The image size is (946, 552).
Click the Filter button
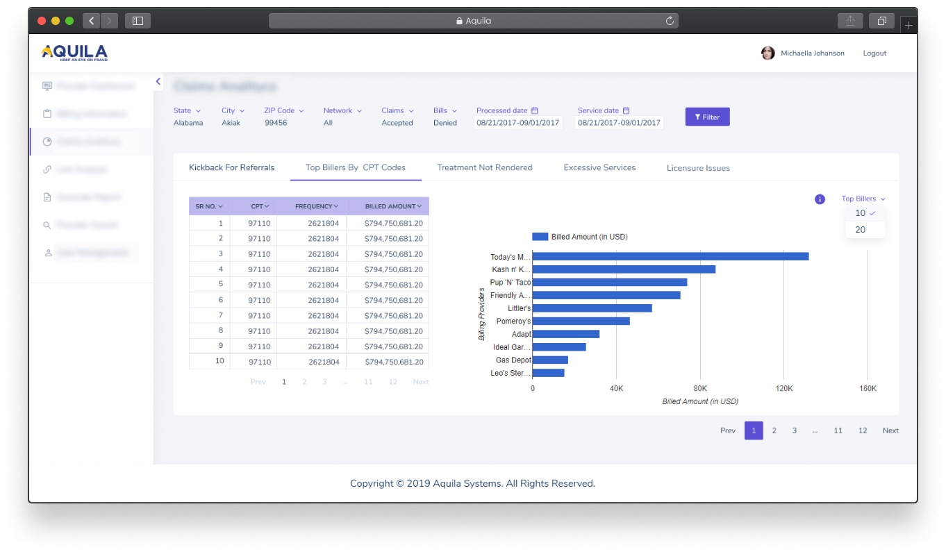click(707, 116)
